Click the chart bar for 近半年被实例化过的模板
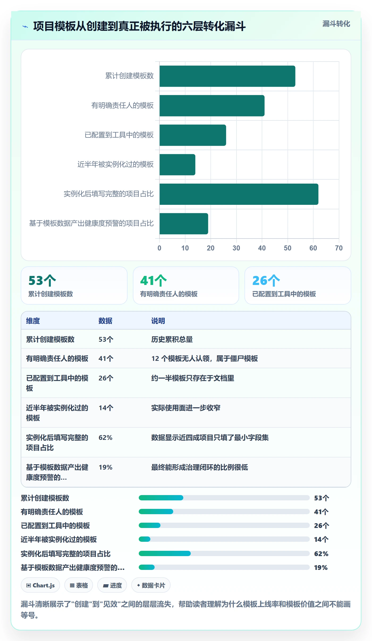Viewport: 372px width, 641px height. [177, 164]
